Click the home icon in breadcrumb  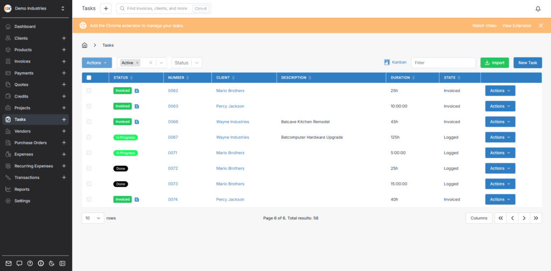coord(84,45)
